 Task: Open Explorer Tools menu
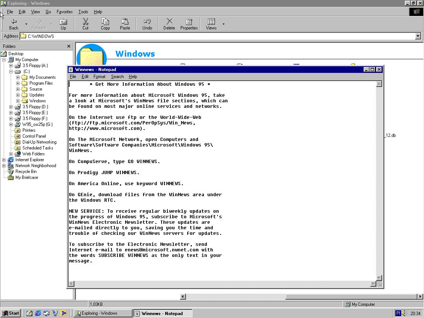[x=83, y=12]
